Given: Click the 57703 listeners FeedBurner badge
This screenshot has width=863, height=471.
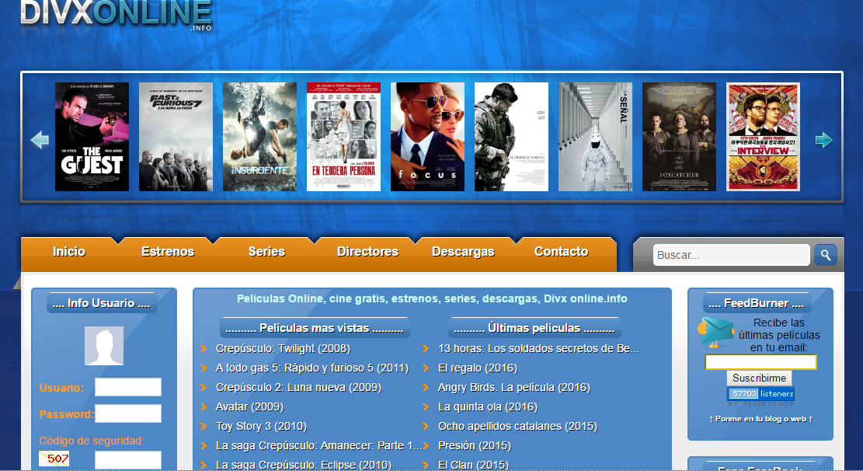Looking at the screenshot, I should [x=760, y=393].
